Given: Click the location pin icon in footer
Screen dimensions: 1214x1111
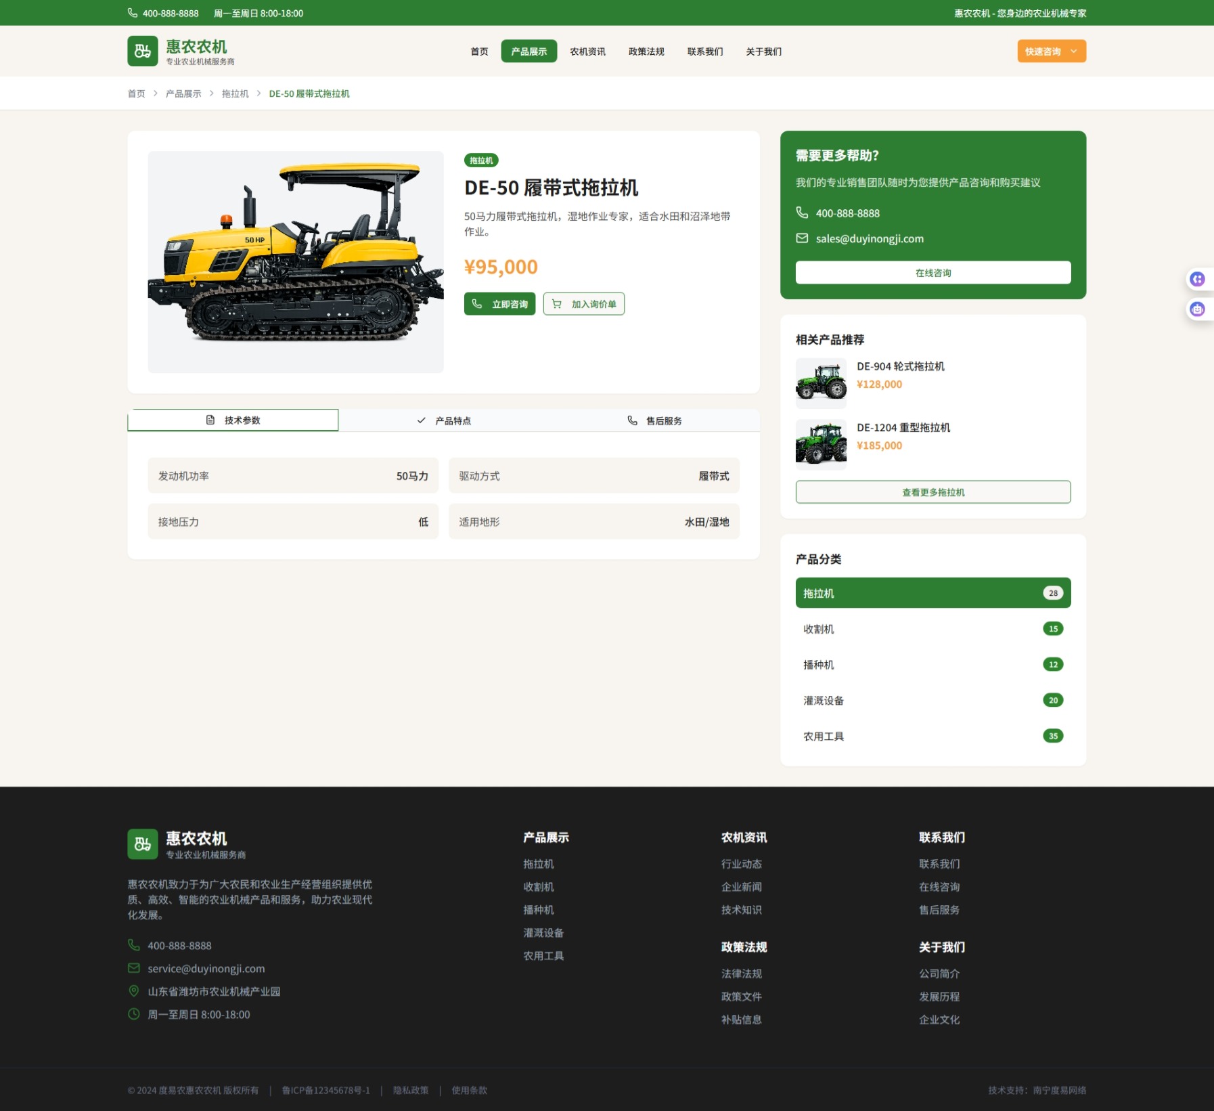Looking at the screenshot, I should [134, 991].
